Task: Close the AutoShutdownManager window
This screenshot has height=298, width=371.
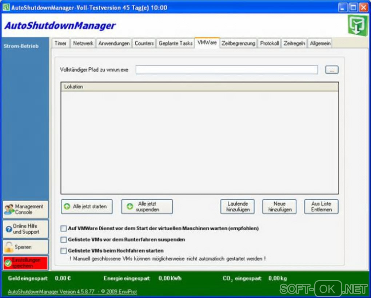Action: [x=363, y=8]
